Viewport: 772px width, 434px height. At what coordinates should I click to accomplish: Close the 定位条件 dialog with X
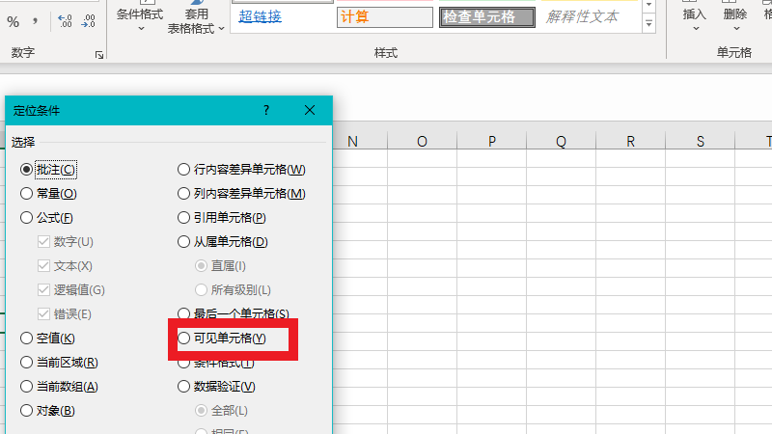(x=310, y=111)
